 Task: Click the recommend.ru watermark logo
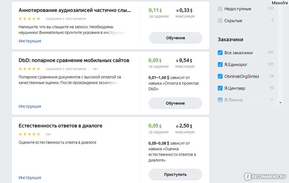(x=265, y=177)
